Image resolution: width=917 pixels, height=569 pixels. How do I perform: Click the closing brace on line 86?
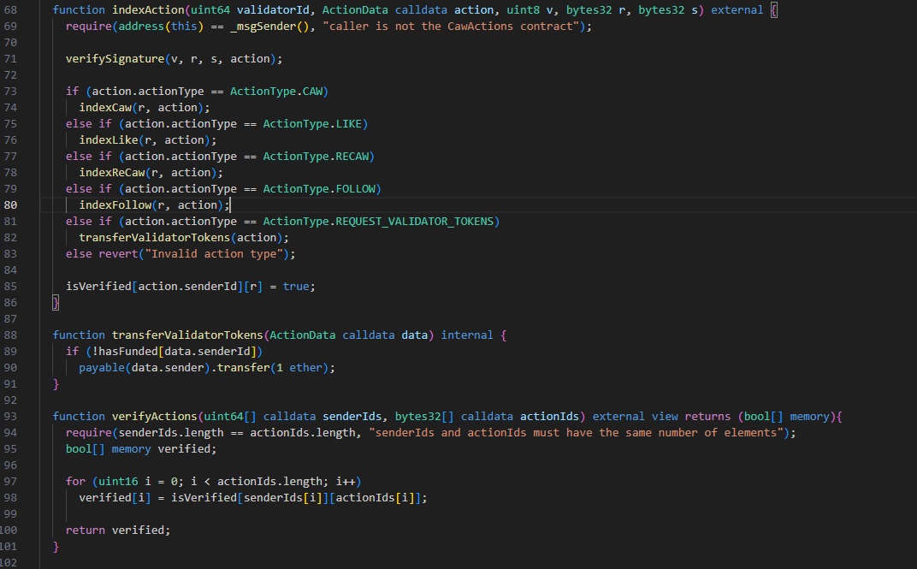click(56, 302)
